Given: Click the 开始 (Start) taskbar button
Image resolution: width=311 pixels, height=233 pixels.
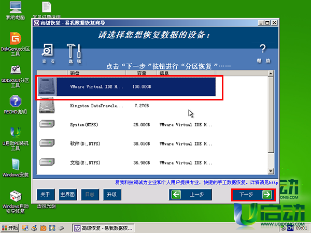Looking at the screenshot, I should click(x=10, y=227).
